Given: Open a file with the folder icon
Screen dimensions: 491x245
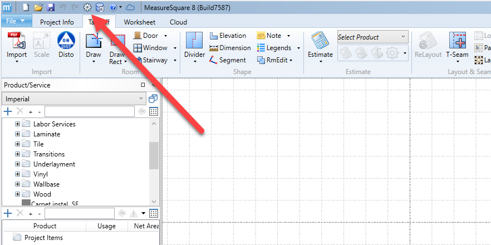Looking at the screenshot, I should tap(38, 8).
